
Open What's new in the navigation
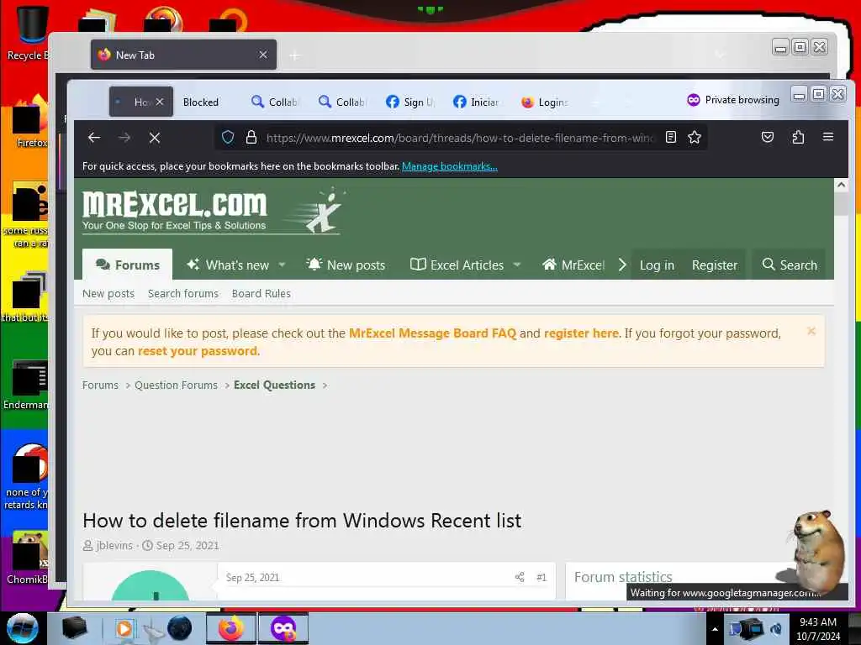tap(228, 265)
